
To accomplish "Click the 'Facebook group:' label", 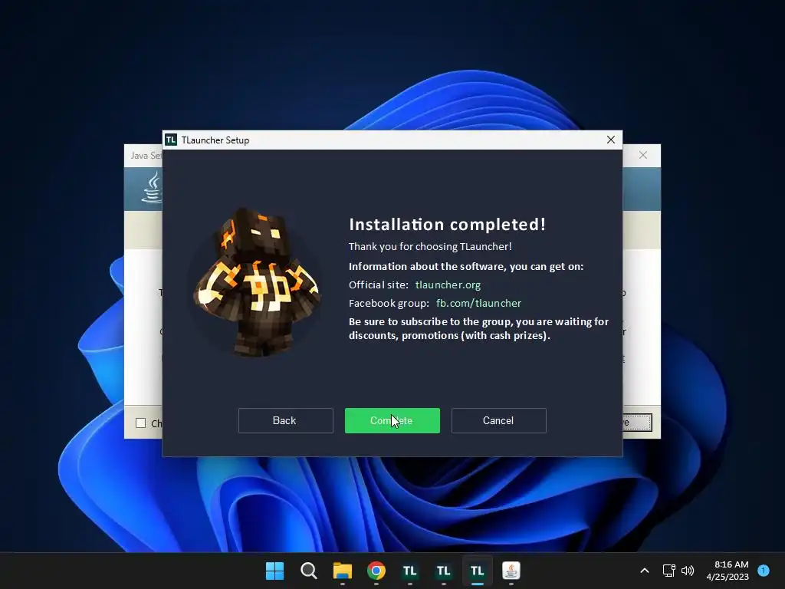I will [x=389, y=303].
